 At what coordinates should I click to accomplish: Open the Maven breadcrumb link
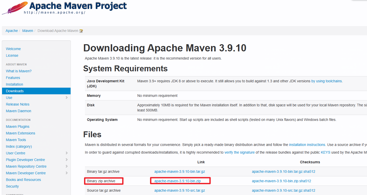pyautogui.click(x=28, y=31)
